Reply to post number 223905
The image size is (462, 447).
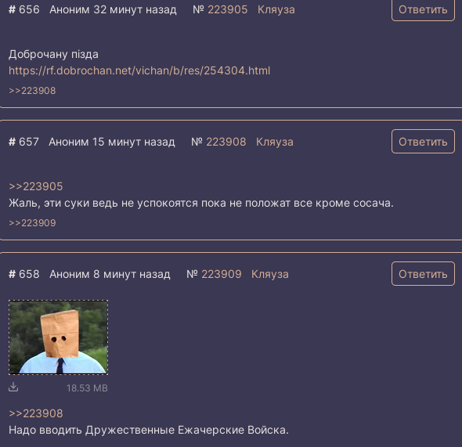[423, 9]
